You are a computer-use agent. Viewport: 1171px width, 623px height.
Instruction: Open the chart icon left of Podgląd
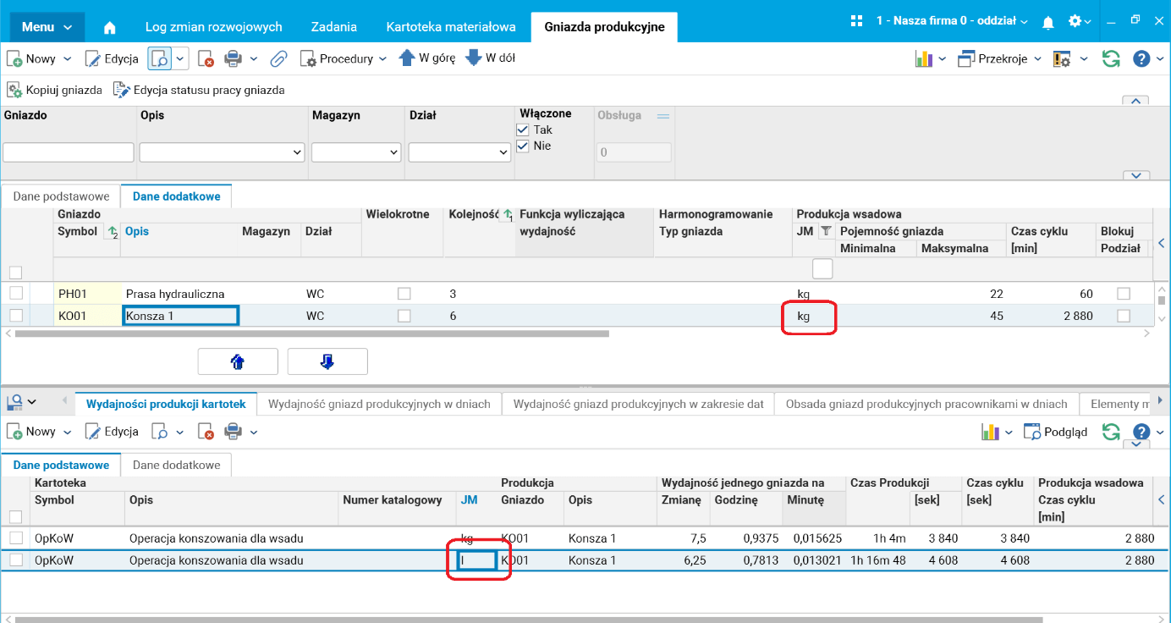tap(990, 432)
